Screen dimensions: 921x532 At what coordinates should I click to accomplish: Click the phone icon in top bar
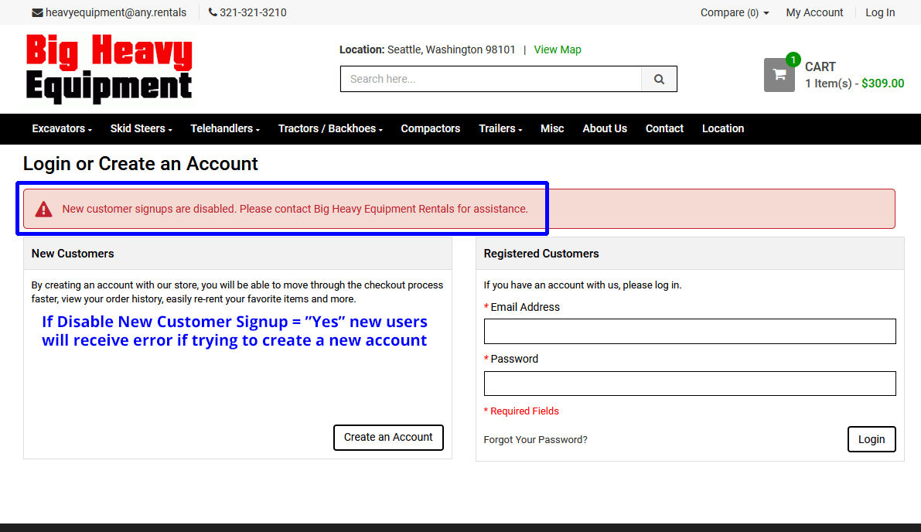click(x=213, y=12)
